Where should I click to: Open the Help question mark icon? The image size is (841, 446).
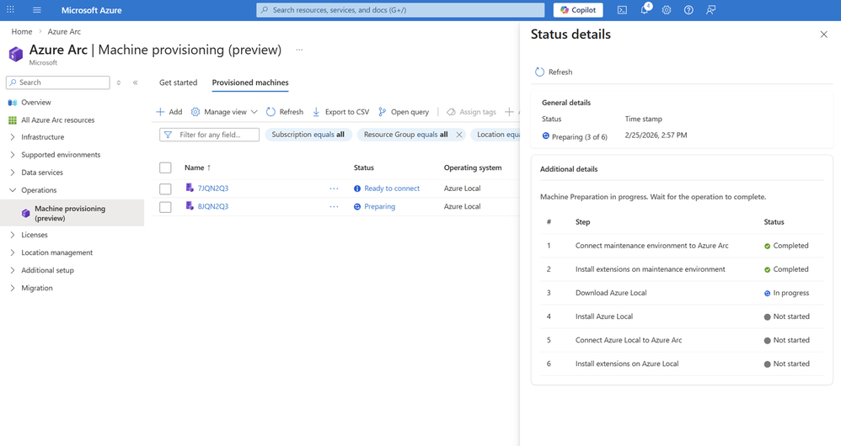click(x=688, y=9)
